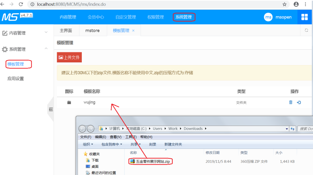The image size is (313, 175).
Task: Open the 帮助(H) menu in Explorer
Action: pyautogui.click(x=146, y=137)
